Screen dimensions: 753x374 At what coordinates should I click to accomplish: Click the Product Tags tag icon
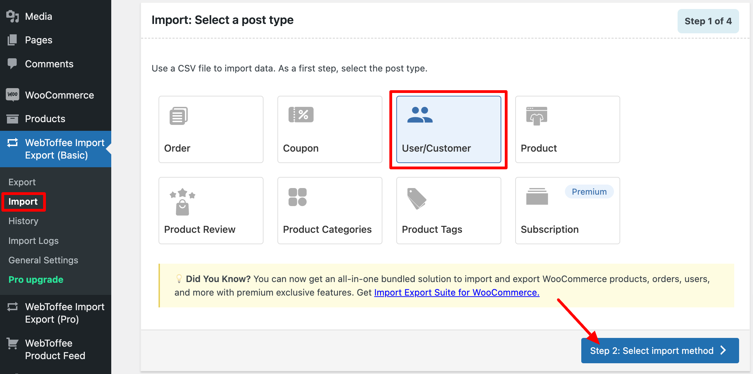pos(416,199)
